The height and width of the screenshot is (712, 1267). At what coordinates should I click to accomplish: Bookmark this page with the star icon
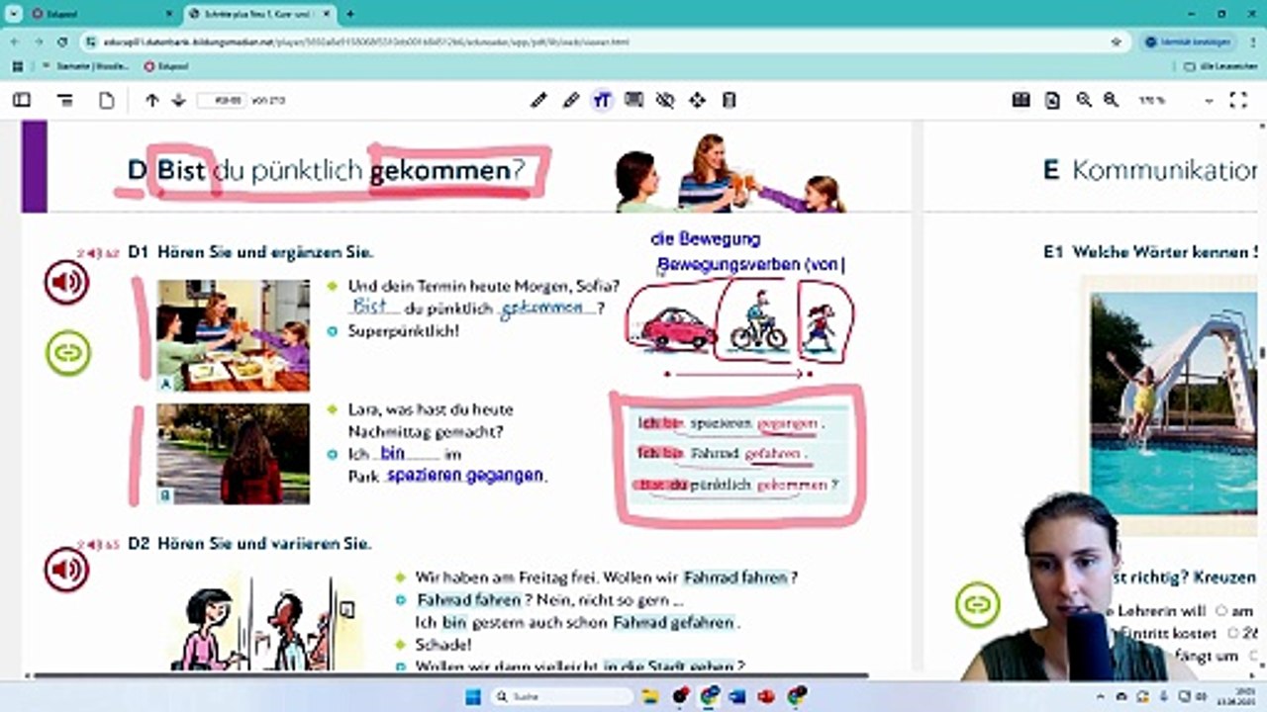[x=1117, y=42]
